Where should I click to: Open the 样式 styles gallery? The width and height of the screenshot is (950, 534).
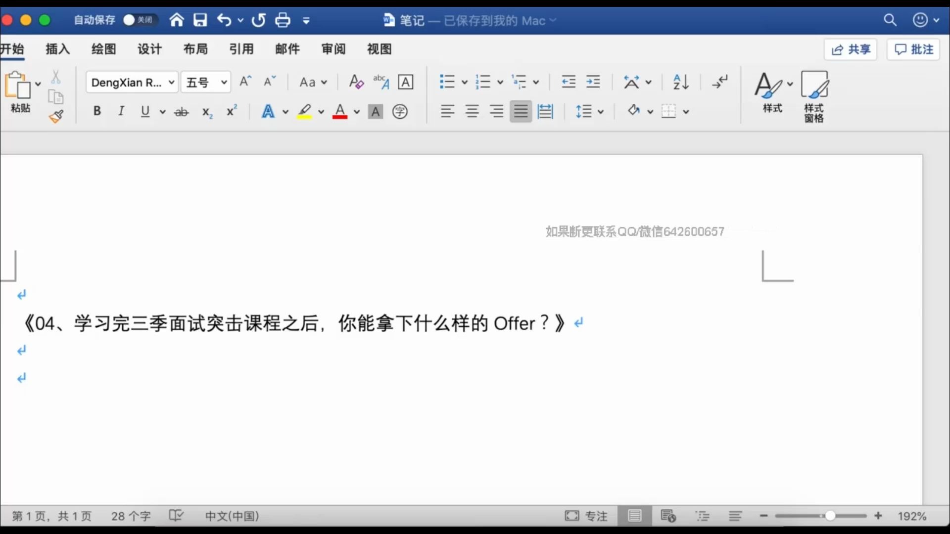[773, 92]
